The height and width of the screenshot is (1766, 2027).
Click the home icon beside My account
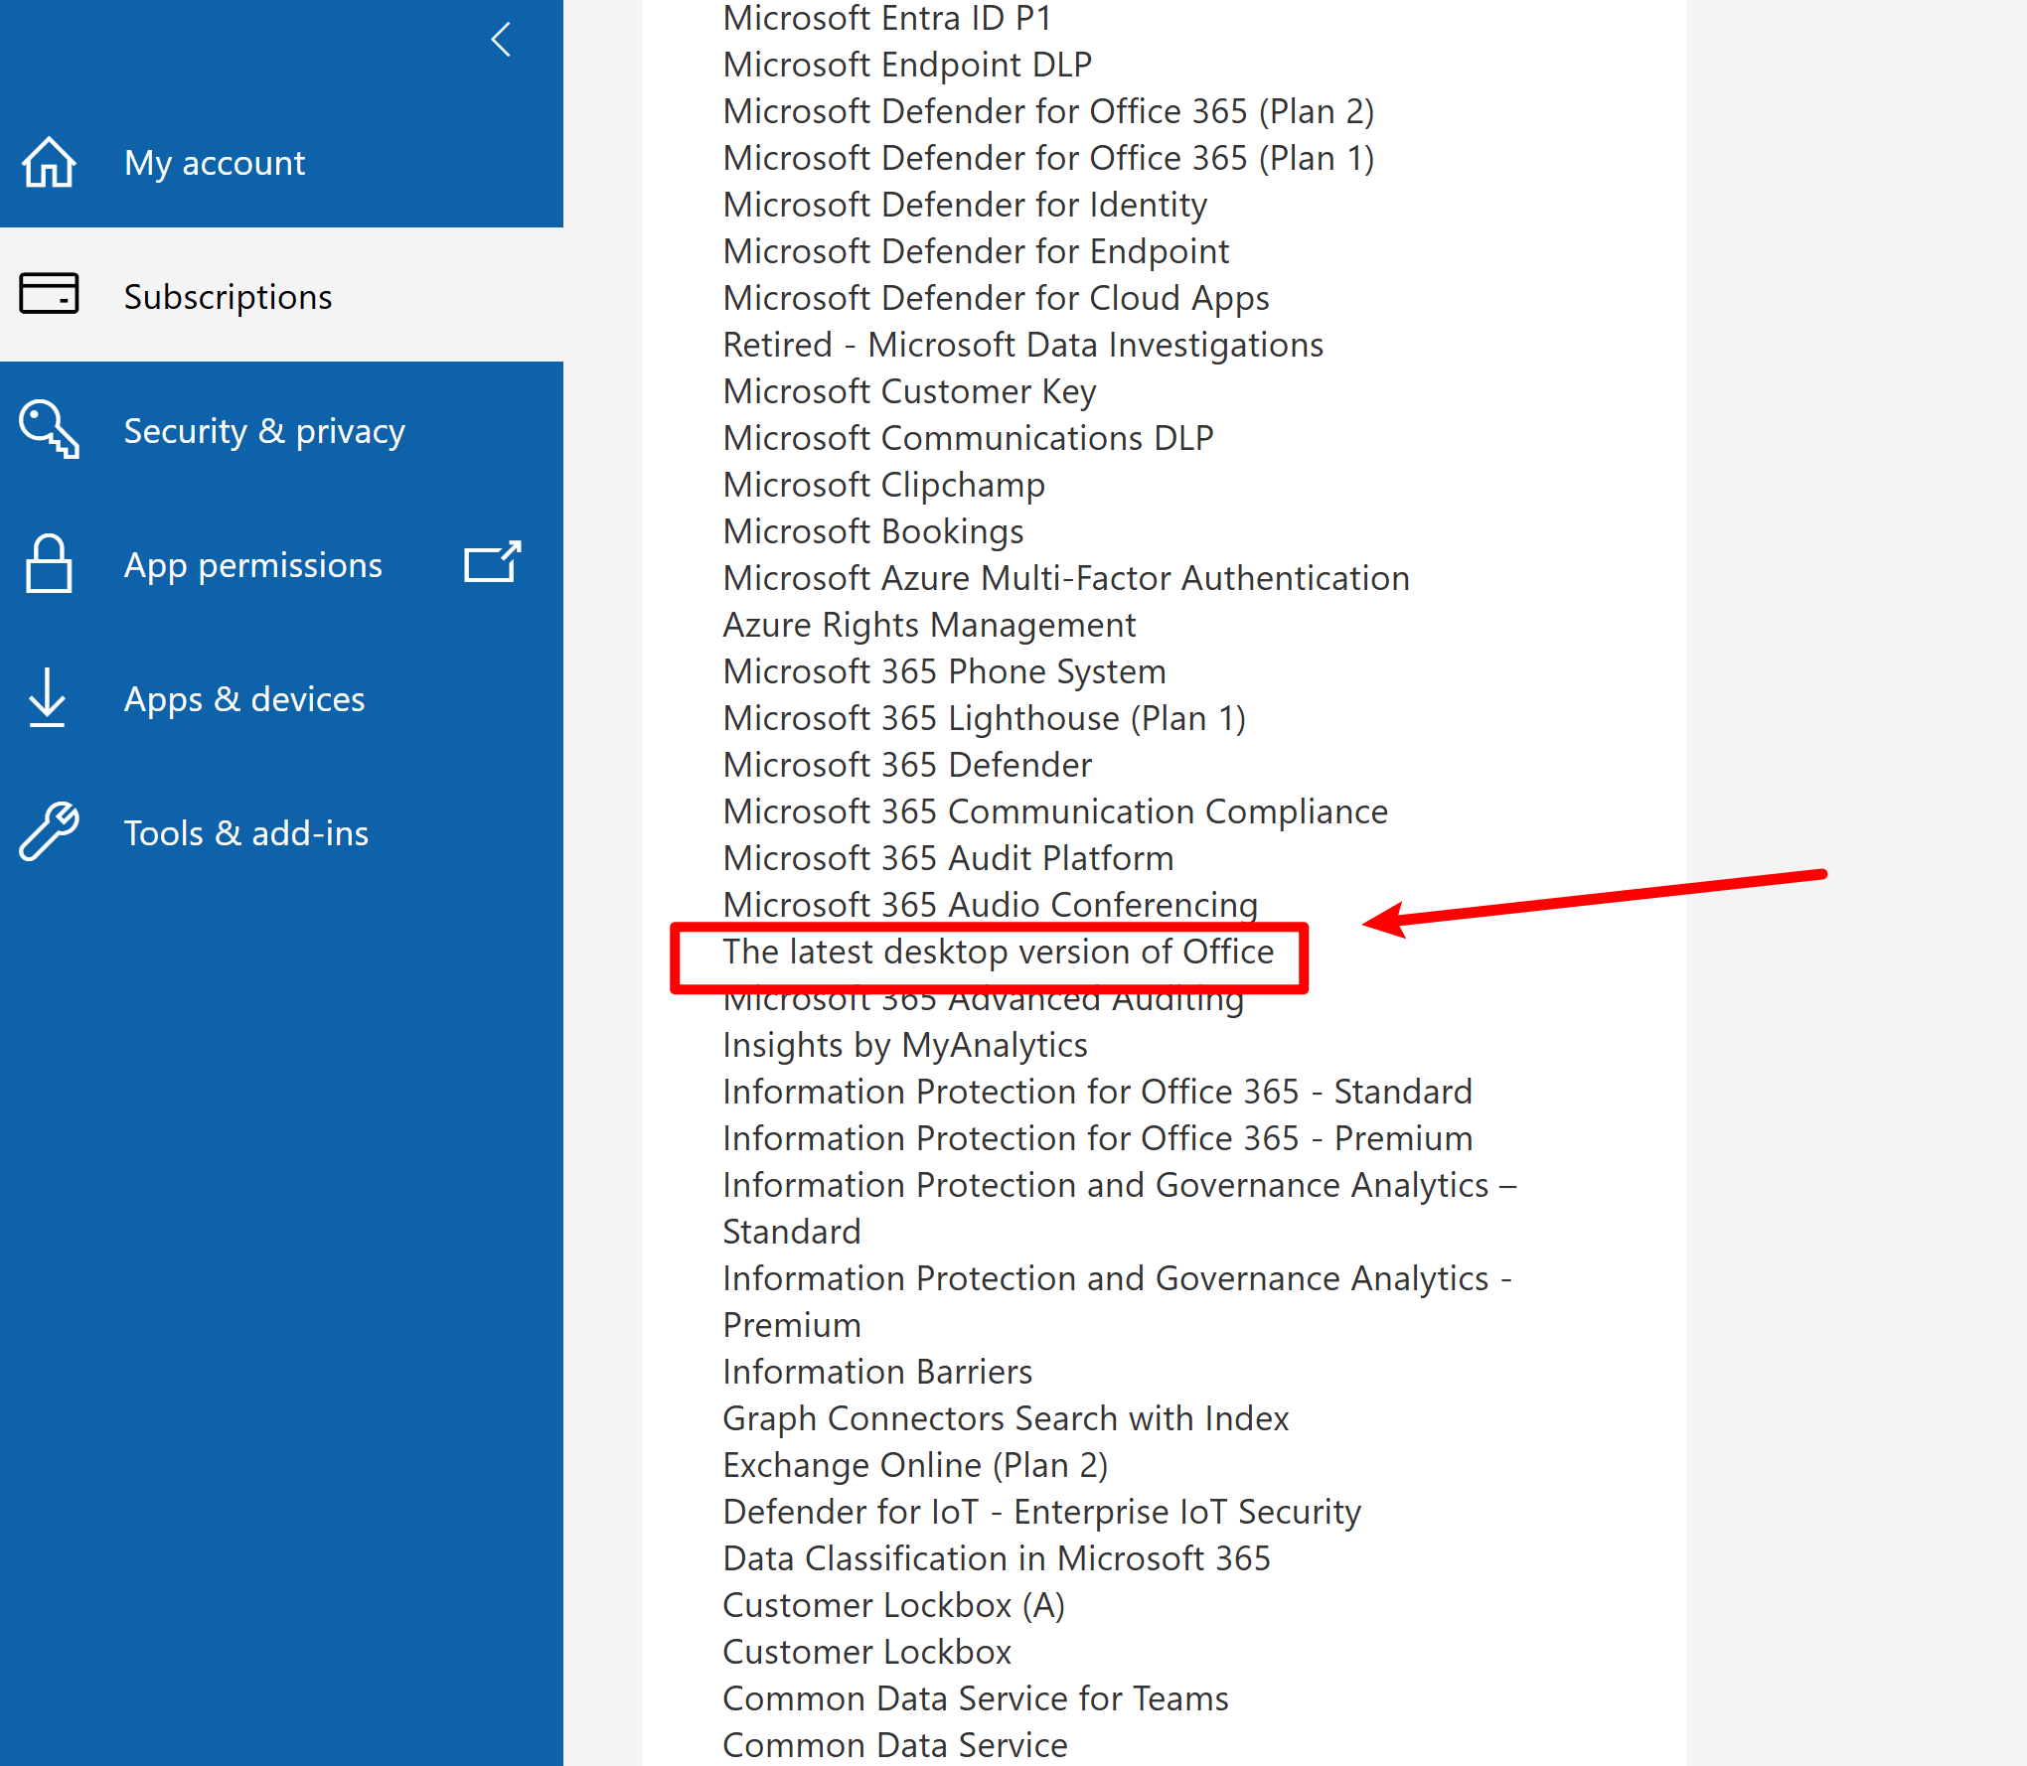[49, 162]
